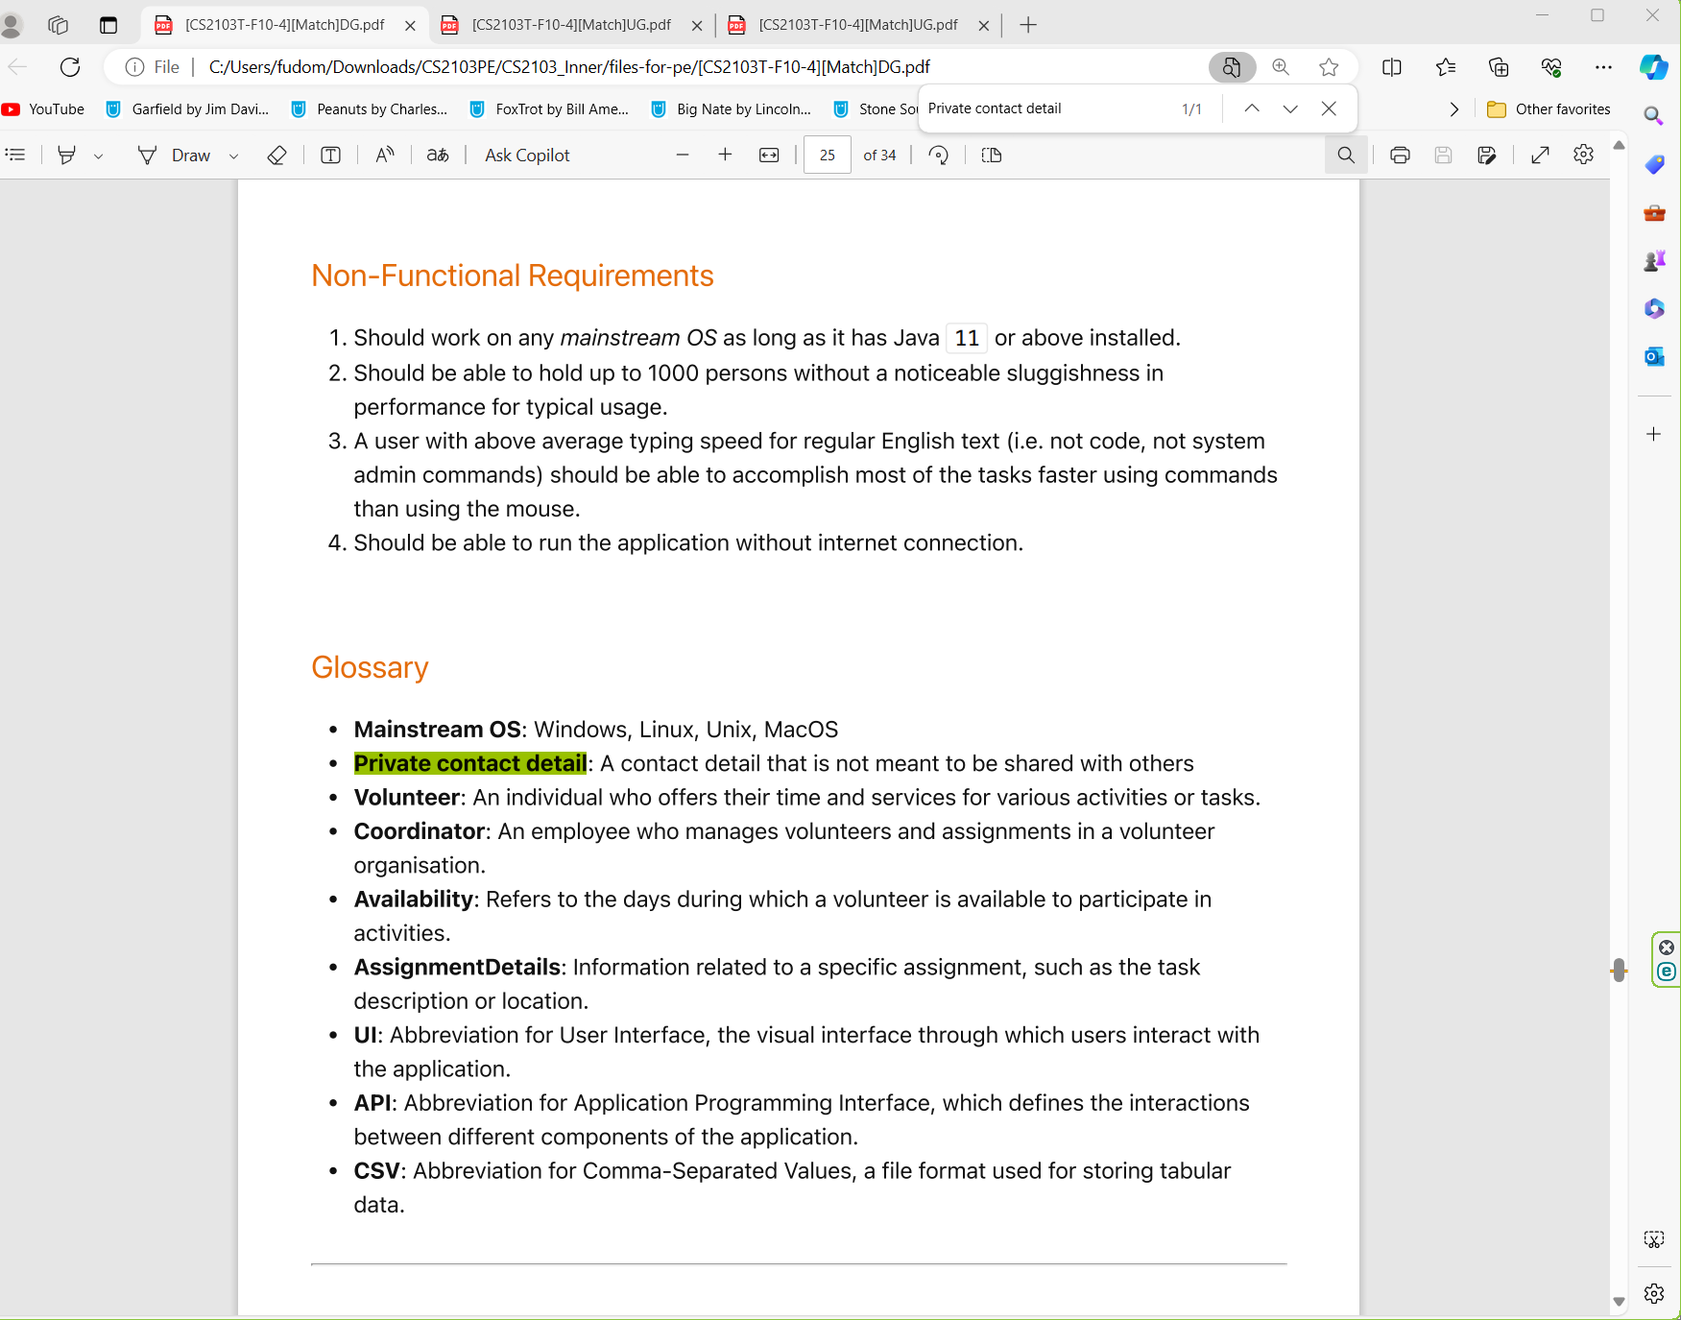Open Other favorites folder
Screen dimensions: 1681x1320
pos(1549,109)
